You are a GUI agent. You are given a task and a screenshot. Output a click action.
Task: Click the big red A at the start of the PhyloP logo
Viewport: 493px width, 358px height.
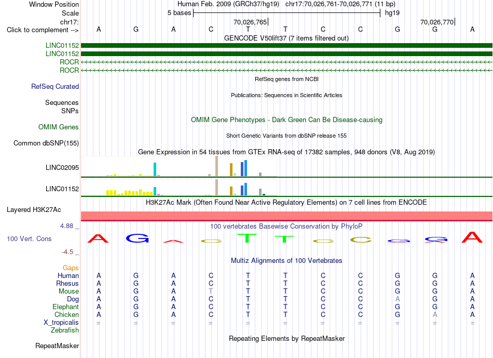pyautogui.click(x=98, y=238)
